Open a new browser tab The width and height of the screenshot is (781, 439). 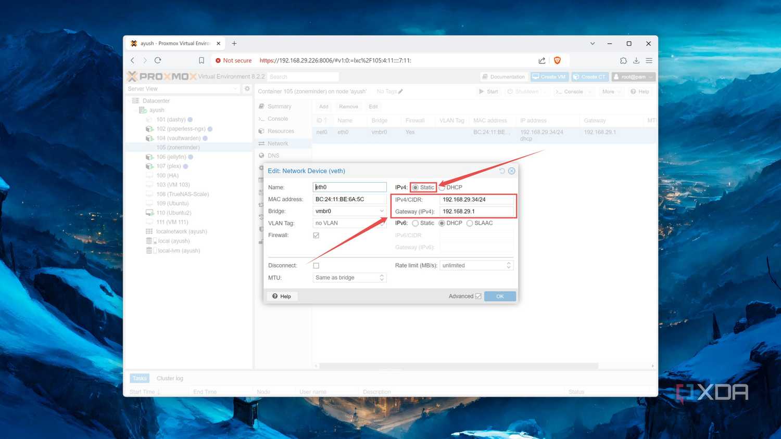(234, 43)
